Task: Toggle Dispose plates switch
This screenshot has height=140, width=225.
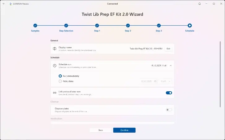Action: [x=169, y=110]
